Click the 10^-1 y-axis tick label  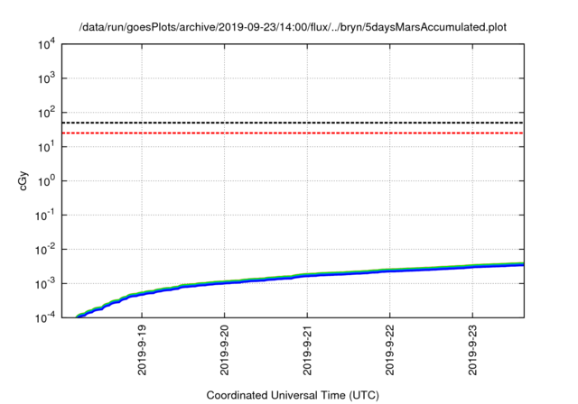pyautogui.click(x=45, y=216)
